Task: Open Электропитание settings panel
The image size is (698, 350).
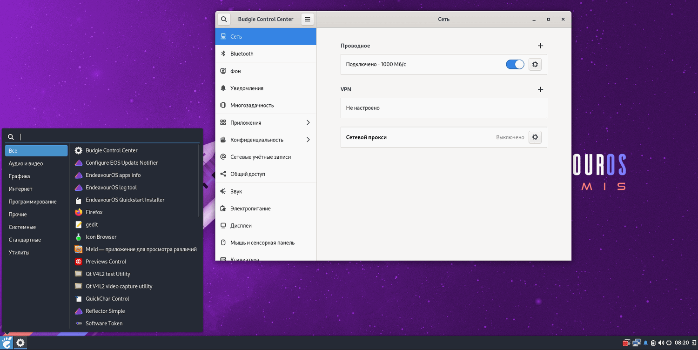Action: [x=266, y=209]
